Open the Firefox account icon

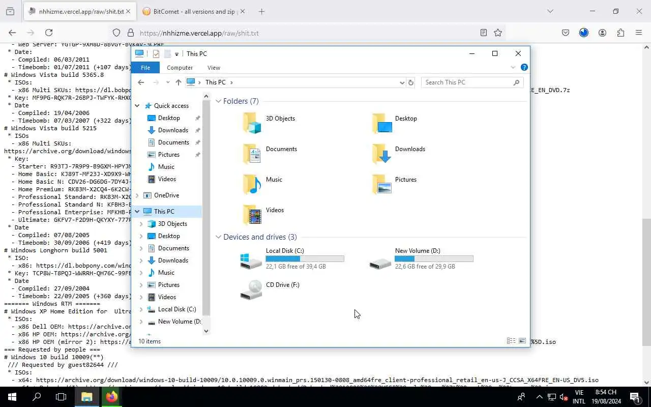[x=602, y=33]
